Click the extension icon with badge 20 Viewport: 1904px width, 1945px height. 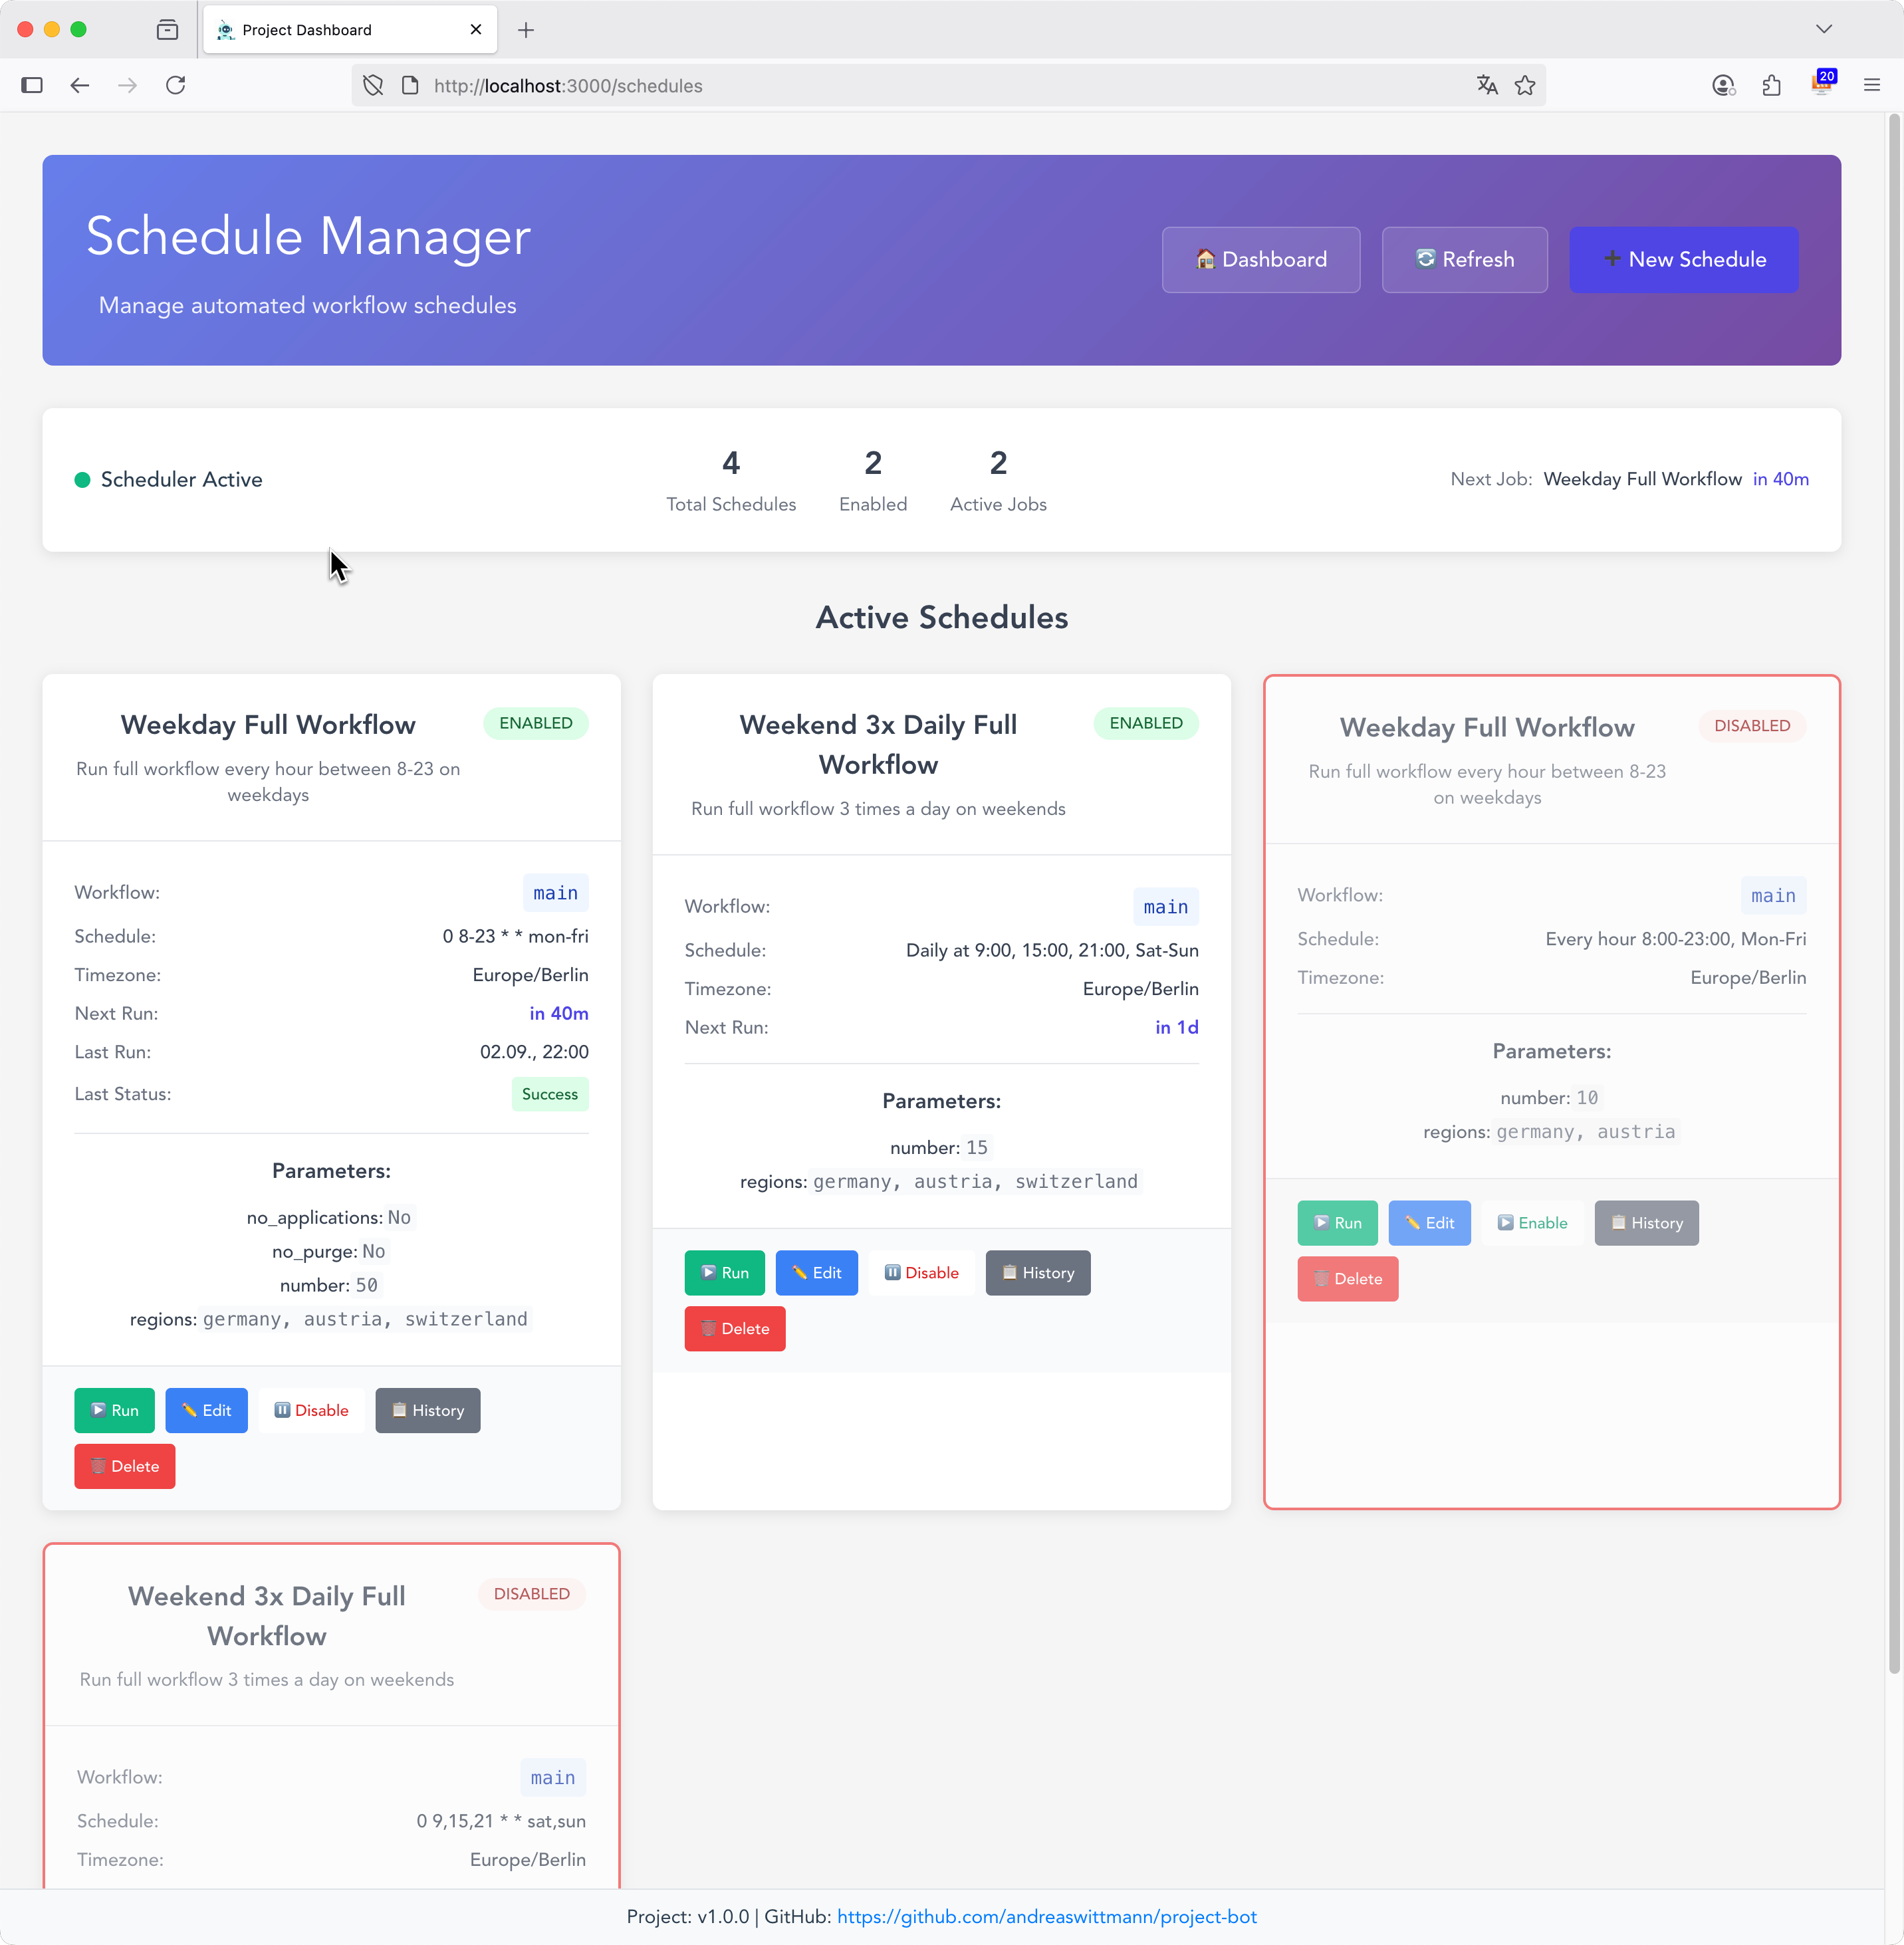pyautogui.click(x=1823, y=83)
